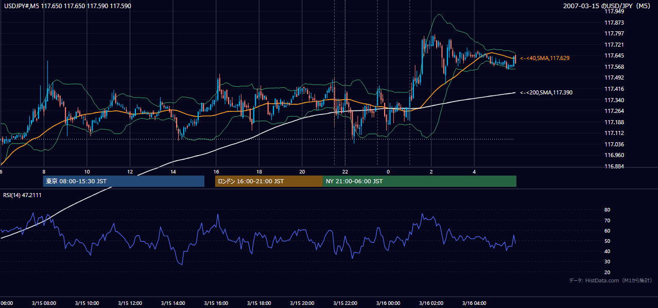Screen dimensions: 658x308
Task: Click hour tick 14 under the price chart
Action: pos(174,171)
